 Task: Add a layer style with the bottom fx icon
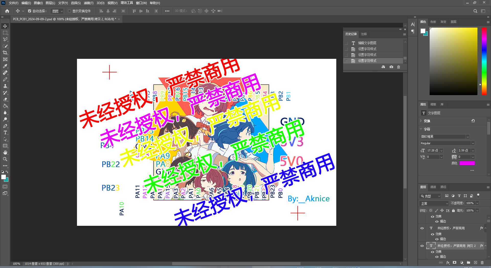click(448, 263)
